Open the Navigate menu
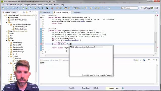 tap(27, 5)
